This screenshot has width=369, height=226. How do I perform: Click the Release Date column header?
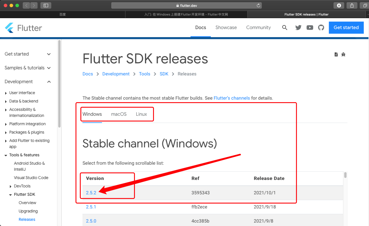269,178
